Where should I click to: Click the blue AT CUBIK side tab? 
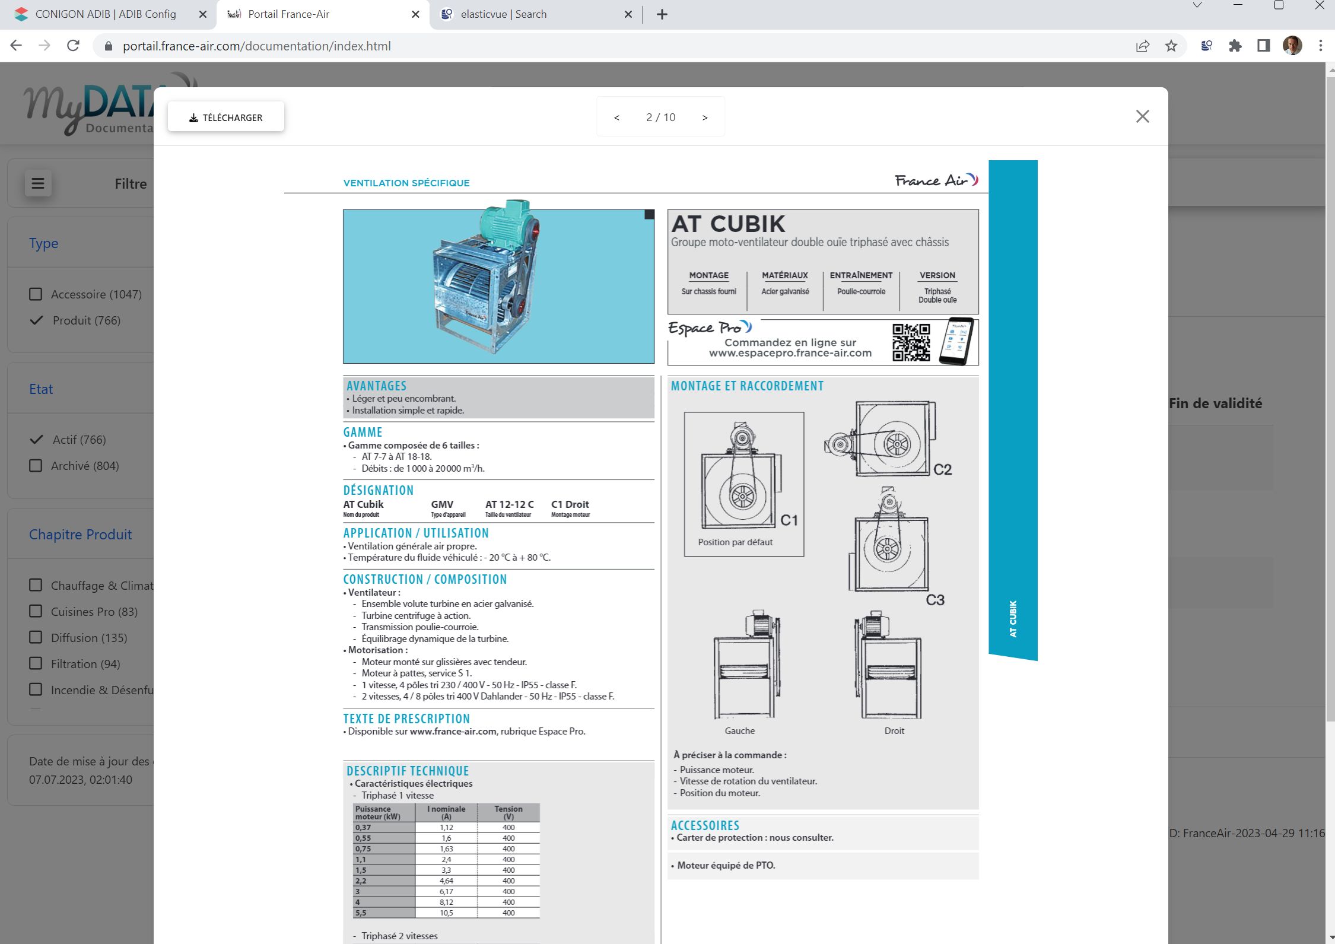pyautogui.click(x=1013, y=409)
